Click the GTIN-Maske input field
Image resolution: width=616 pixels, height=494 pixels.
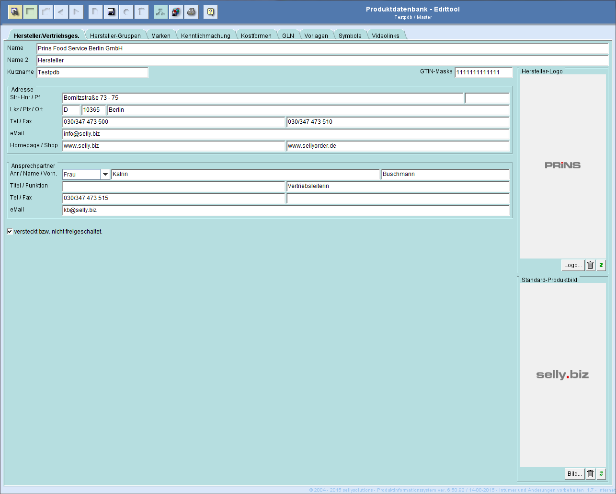(x=483, y=72)
